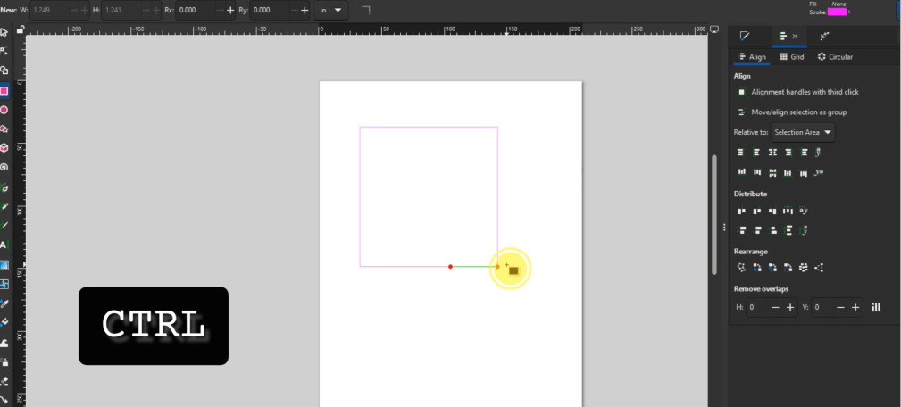This screenshot has width=901, height=407.
Task: Click the Remove overlaps apply icon
Action: (x=876, y=307)
